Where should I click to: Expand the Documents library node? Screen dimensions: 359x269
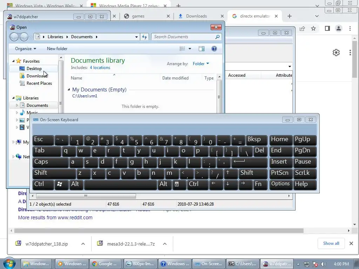pos(17,105)
